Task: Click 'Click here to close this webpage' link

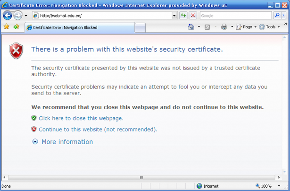Action: [81, 118]
